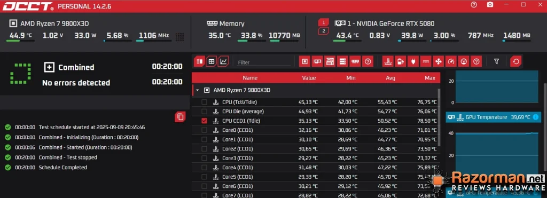Viewport: 547px width, 198px height.
Task: Check the CPU Die (average) checkbox
Action: click(x=205, y=111)
